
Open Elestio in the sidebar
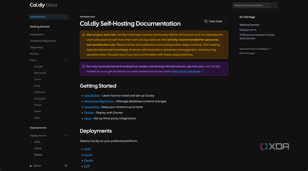pos(38,155)
